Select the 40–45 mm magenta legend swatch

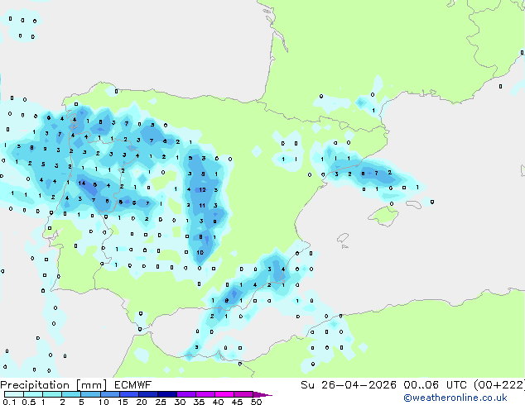pos(224,394)
